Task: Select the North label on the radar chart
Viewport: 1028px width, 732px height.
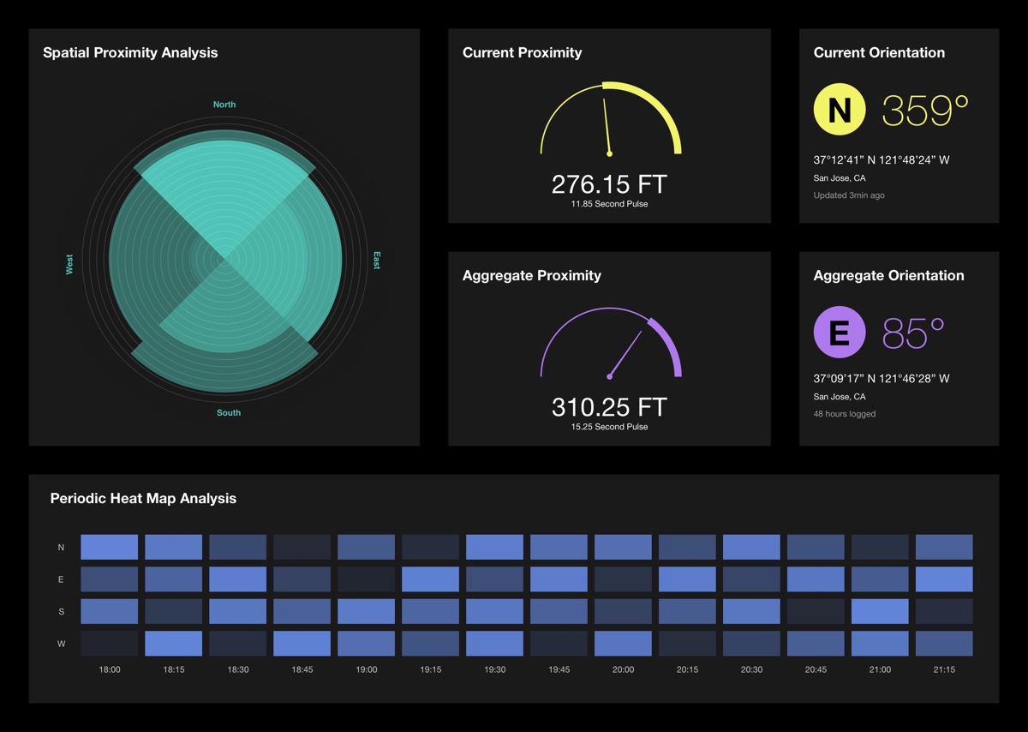Action: (x=224, y=104)
